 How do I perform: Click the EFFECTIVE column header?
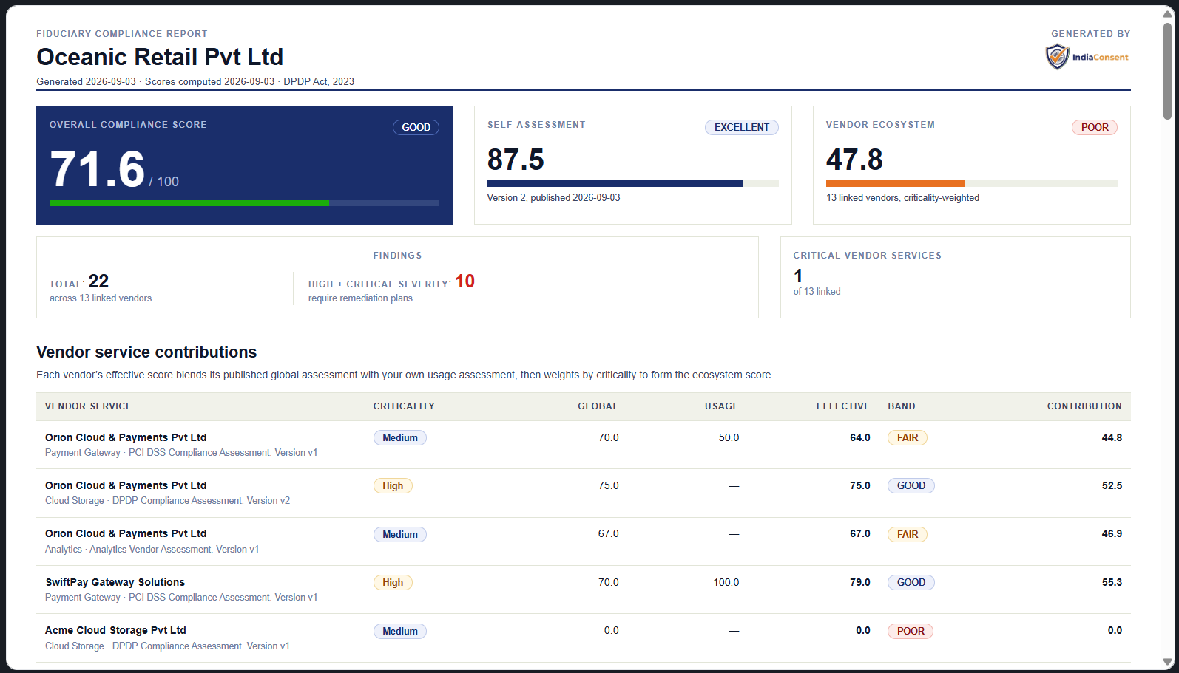tap(843, 406)
